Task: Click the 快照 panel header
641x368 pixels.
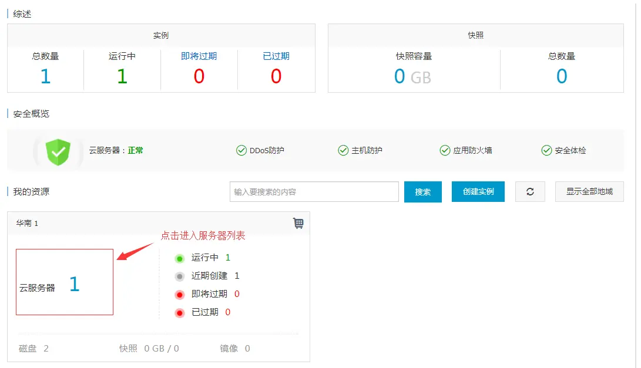Action: coord(476,36)
